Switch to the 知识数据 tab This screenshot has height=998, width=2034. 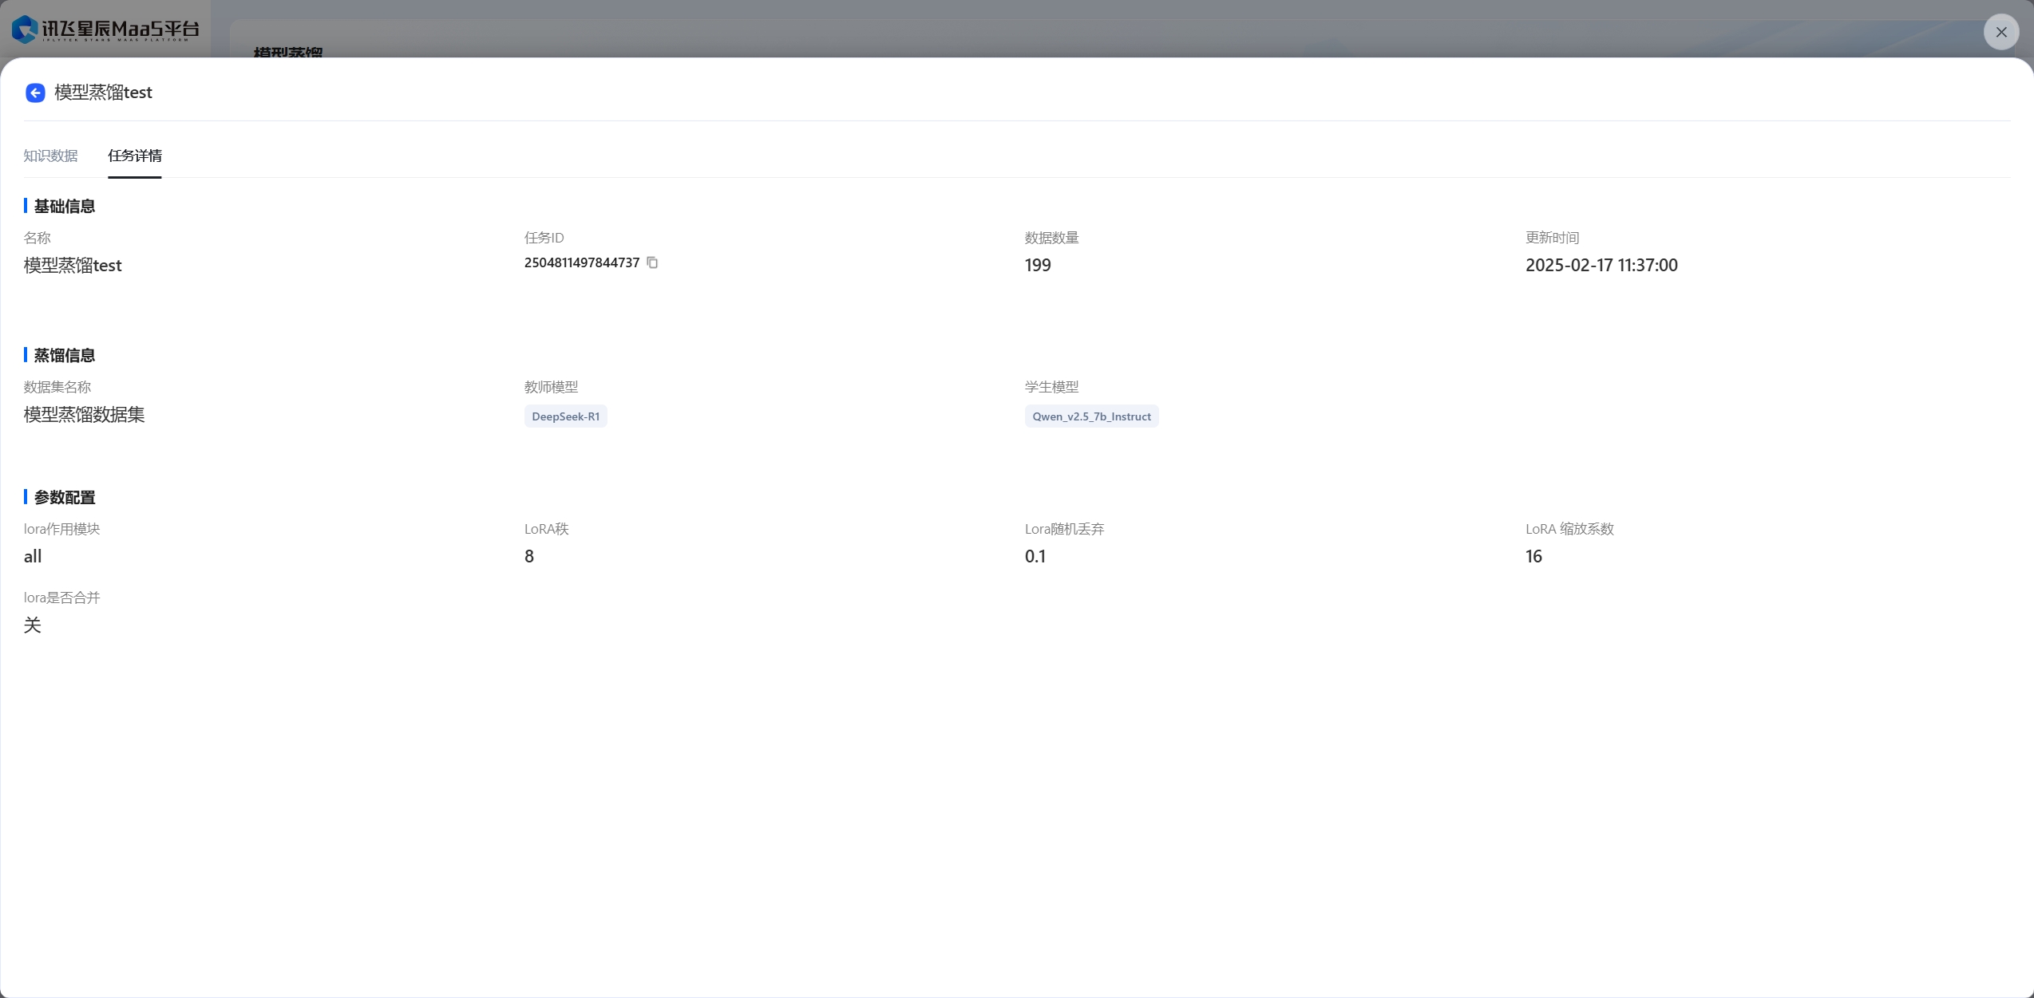pos(50,156)
